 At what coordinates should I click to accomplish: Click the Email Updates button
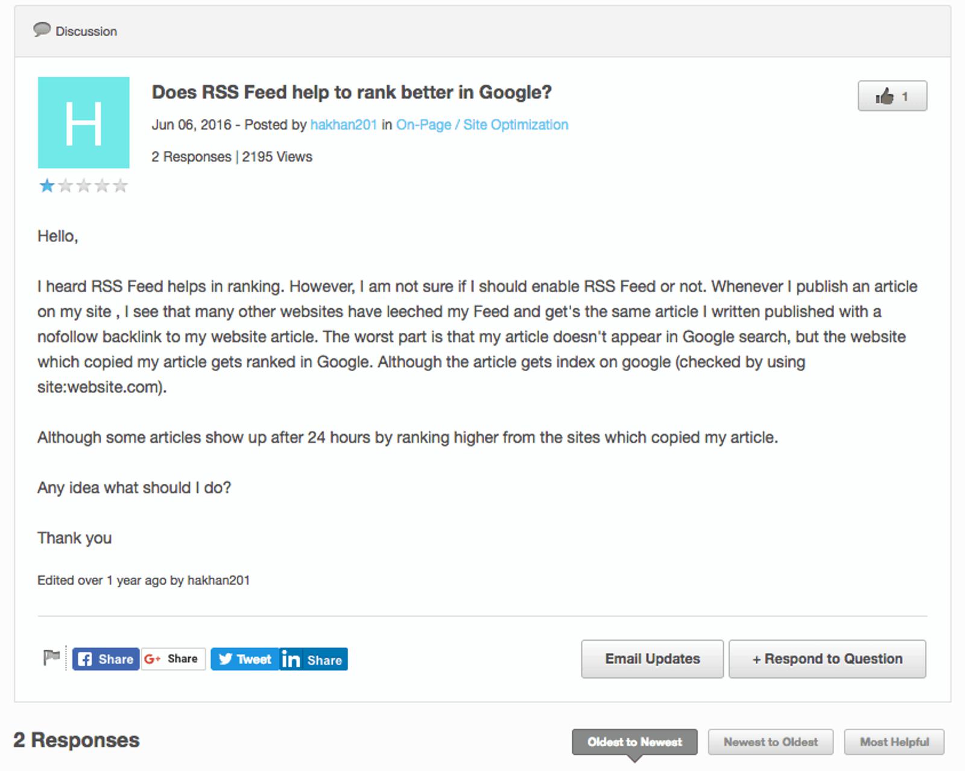(x=651, y=659)
